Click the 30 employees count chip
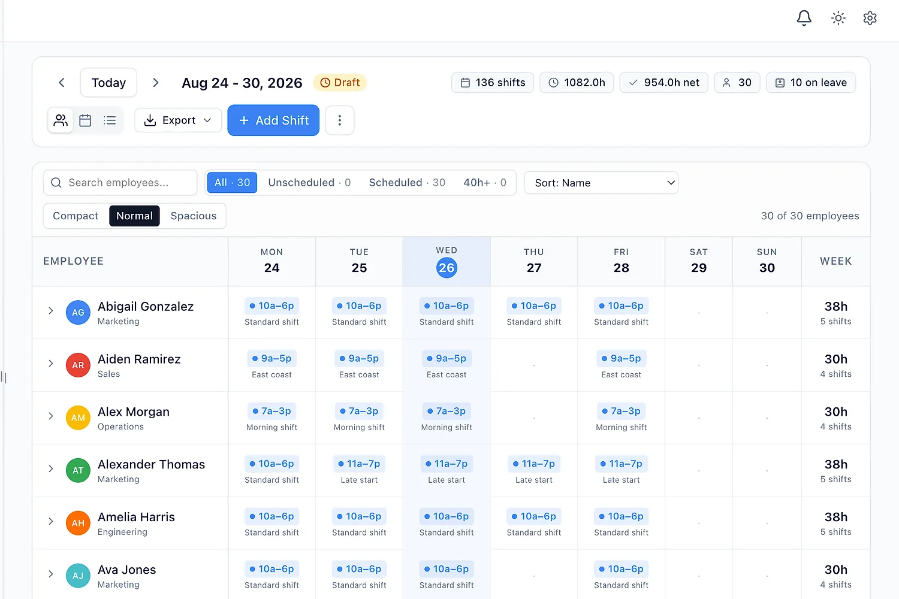The height and width of the screenshot is (599, 899). [737, 83]
